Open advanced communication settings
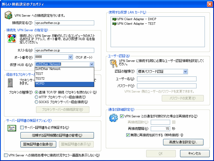The height and width of the screenshot is (161, 214). tap(183, 142)
